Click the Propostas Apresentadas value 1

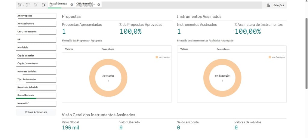click(64, 31)
